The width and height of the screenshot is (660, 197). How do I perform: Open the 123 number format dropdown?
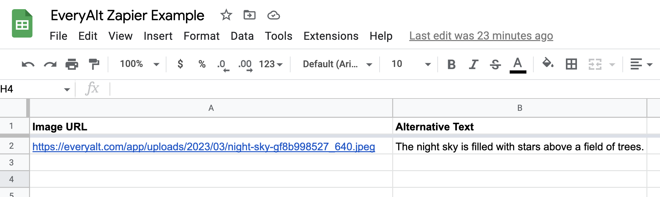tap(271, 64)
